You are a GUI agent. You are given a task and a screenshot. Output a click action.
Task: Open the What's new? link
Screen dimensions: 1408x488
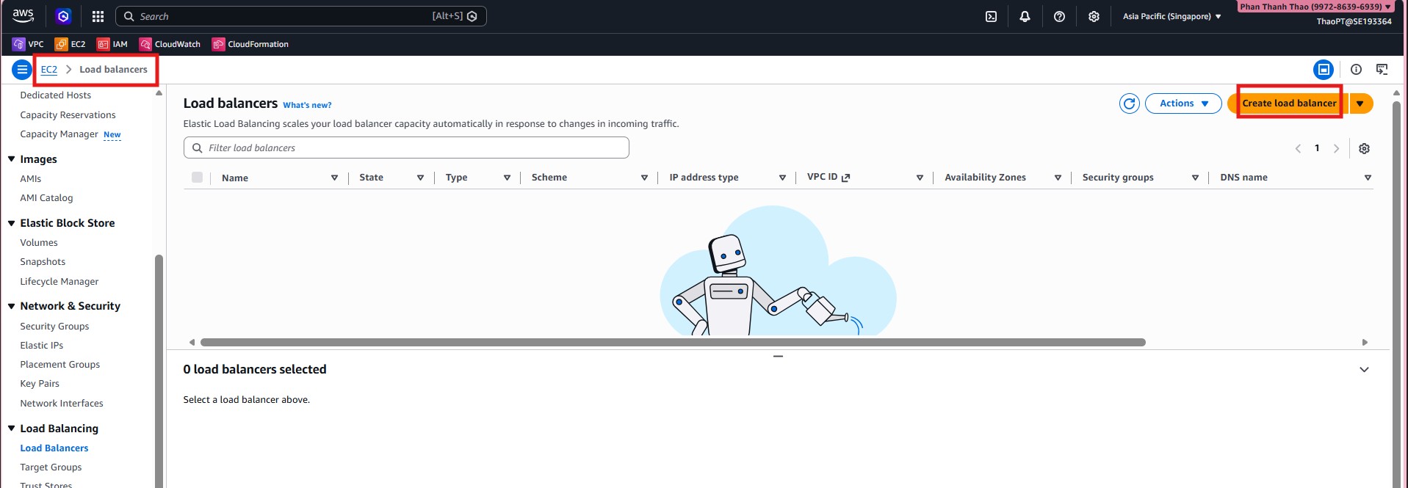click(307, 105)
